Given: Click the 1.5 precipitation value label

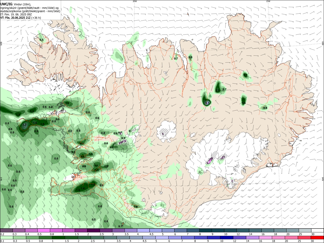Looking at the screenshot, I should pos(42,124).
